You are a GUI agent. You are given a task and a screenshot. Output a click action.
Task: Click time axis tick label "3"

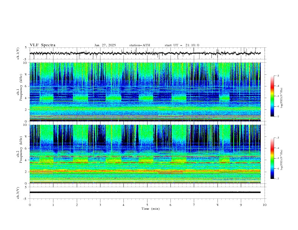pos(100,205)
